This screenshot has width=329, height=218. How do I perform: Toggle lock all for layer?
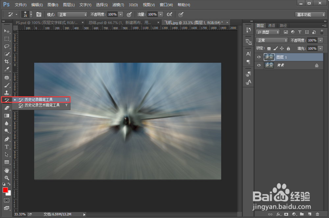coord(288,48)
